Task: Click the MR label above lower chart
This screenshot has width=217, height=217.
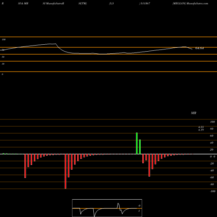Action: (194, 113)
